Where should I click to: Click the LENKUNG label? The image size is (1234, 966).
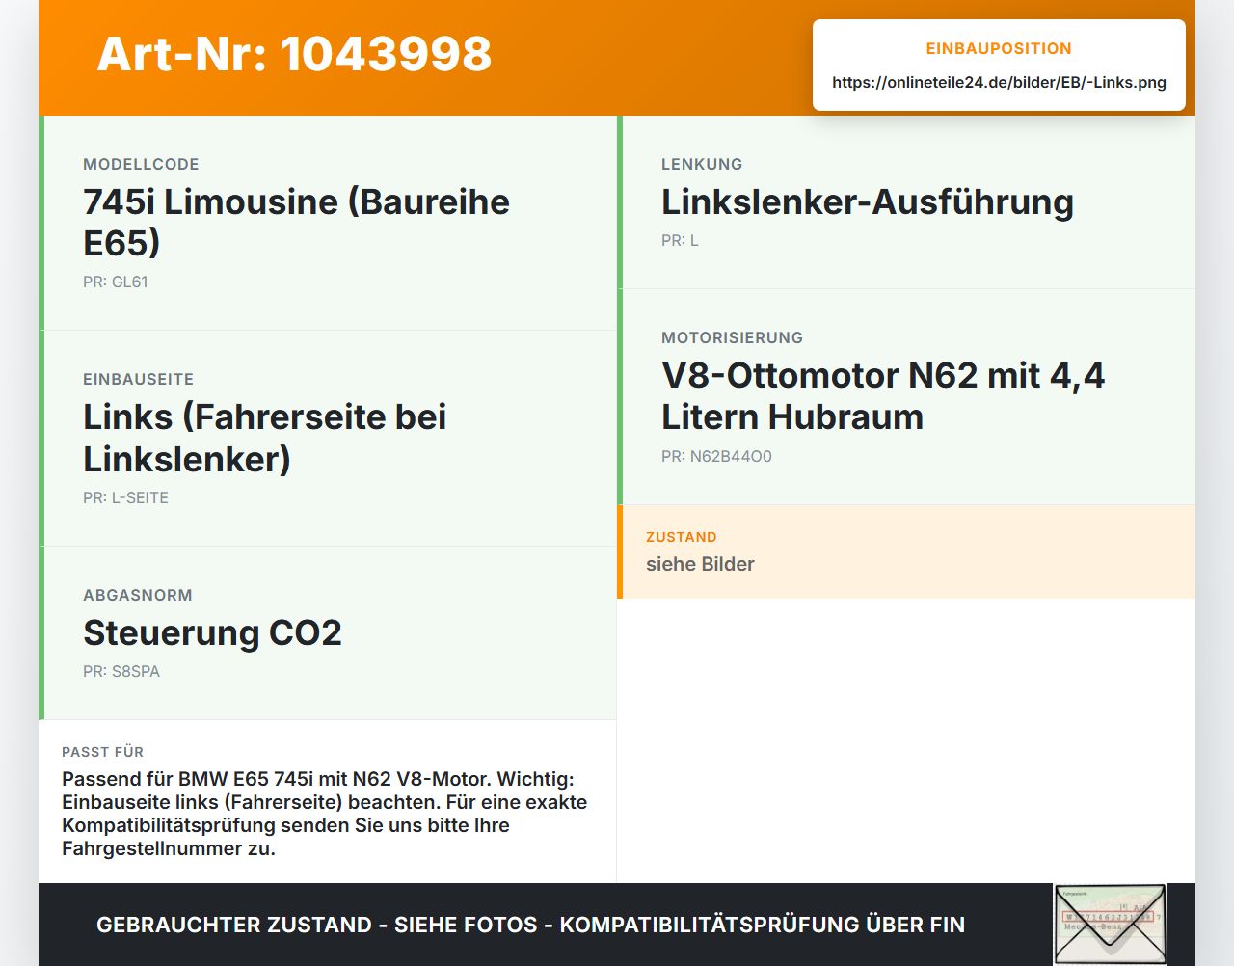(x=702, y=165)
